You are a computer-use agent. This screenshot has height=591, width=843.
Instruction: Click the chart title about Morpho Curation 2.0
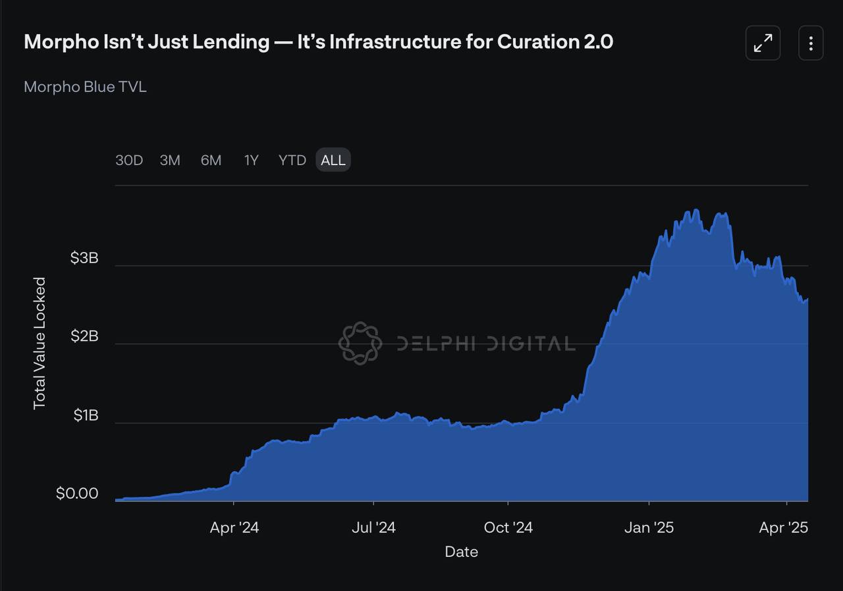(318, 41)
